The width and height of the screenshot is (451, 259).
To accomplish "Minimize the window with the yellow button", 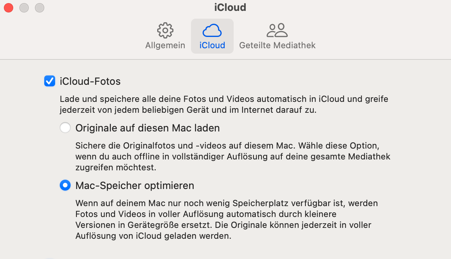I will click(24, 7).
